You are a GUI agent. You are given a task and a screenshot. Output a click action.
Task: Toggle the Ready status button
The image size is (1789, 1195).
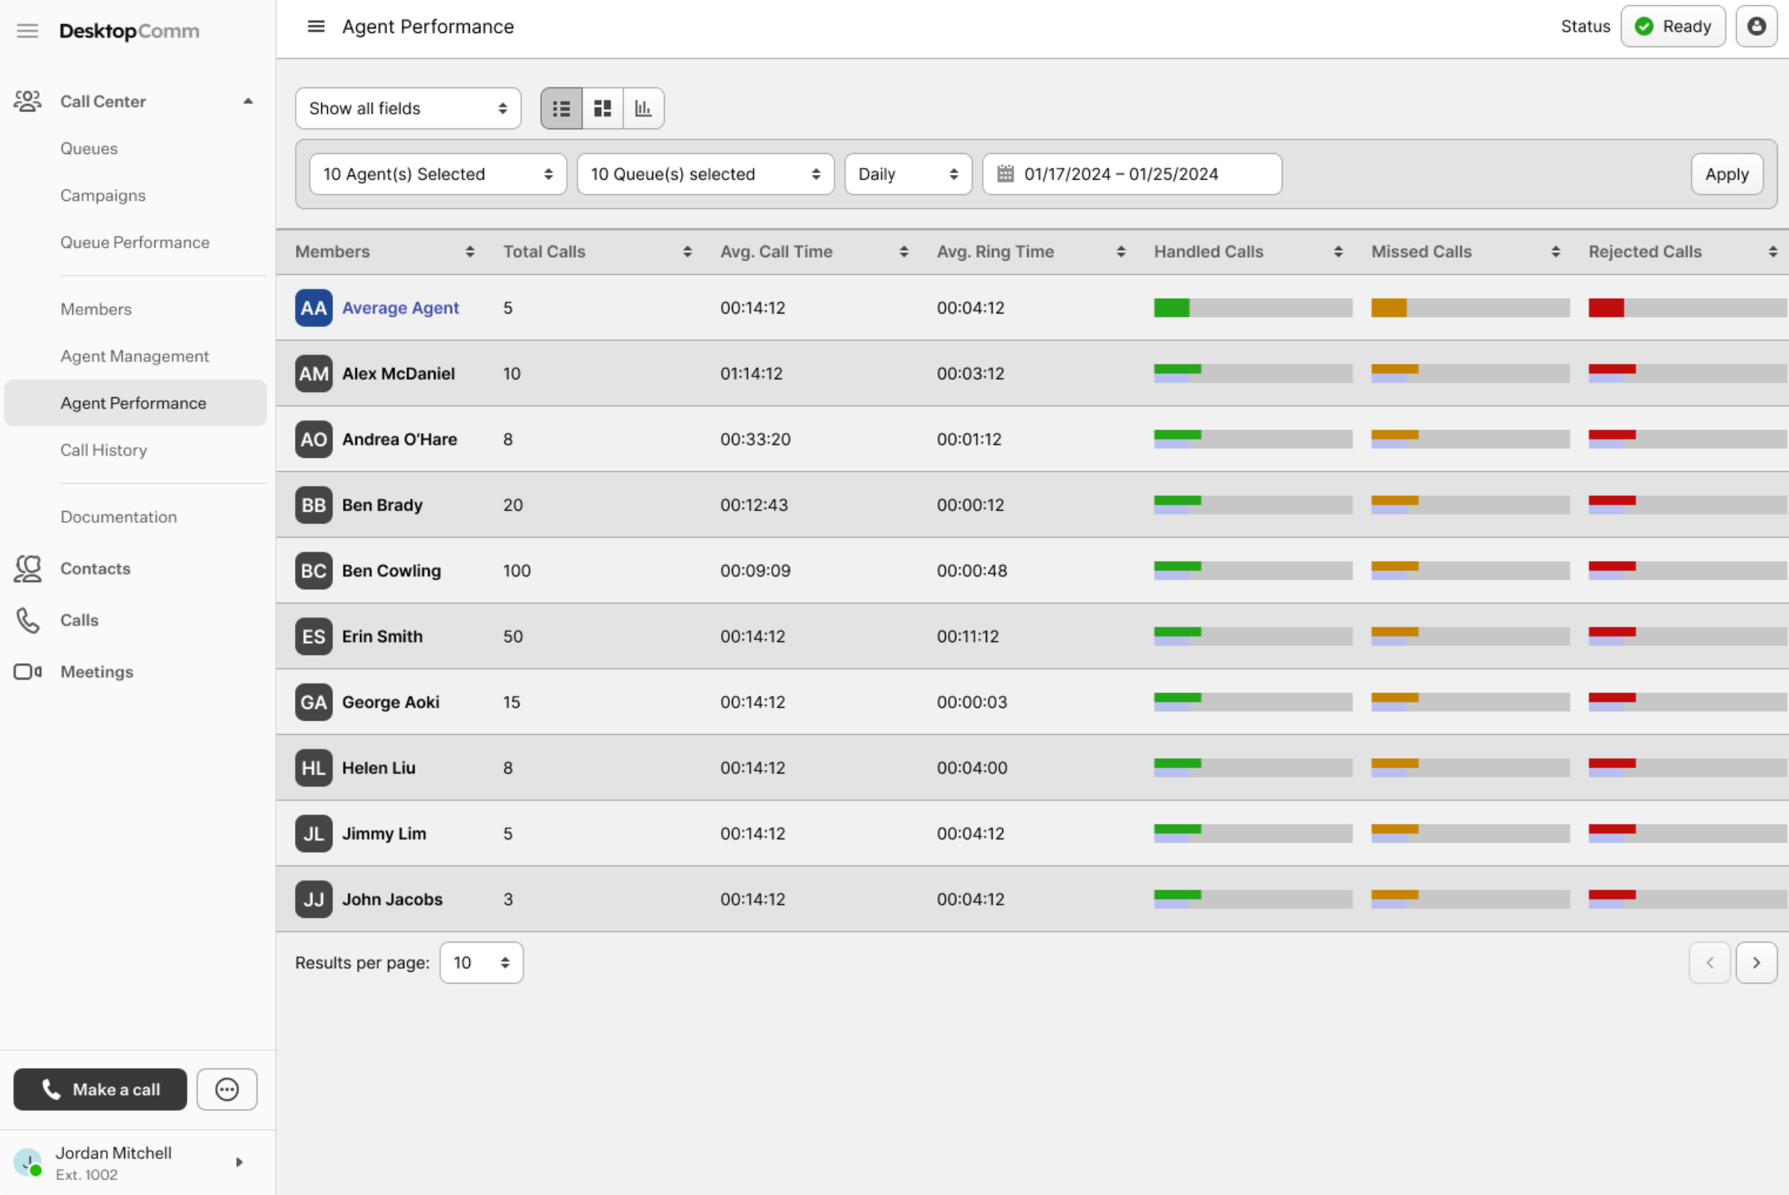[x=1672, y=27]
